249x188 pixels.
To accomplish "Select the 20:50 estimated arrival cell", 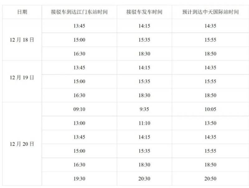I will click(x=211, y=179).
